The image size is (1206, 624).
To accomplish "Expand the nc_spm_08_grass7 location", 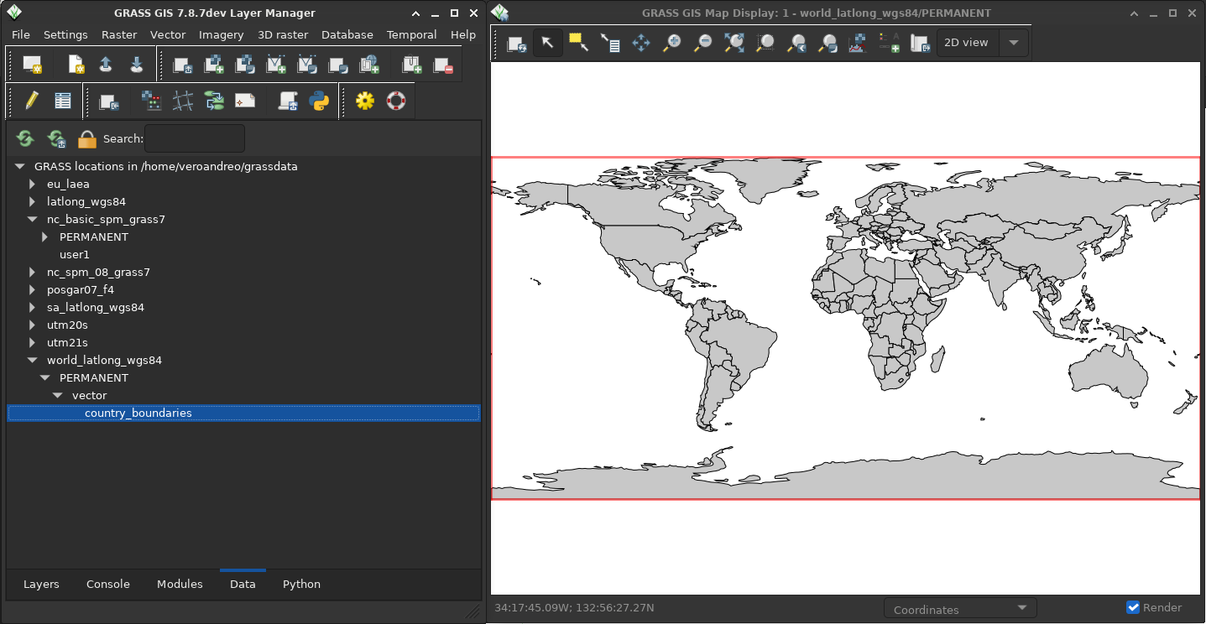I will (32, 272).
